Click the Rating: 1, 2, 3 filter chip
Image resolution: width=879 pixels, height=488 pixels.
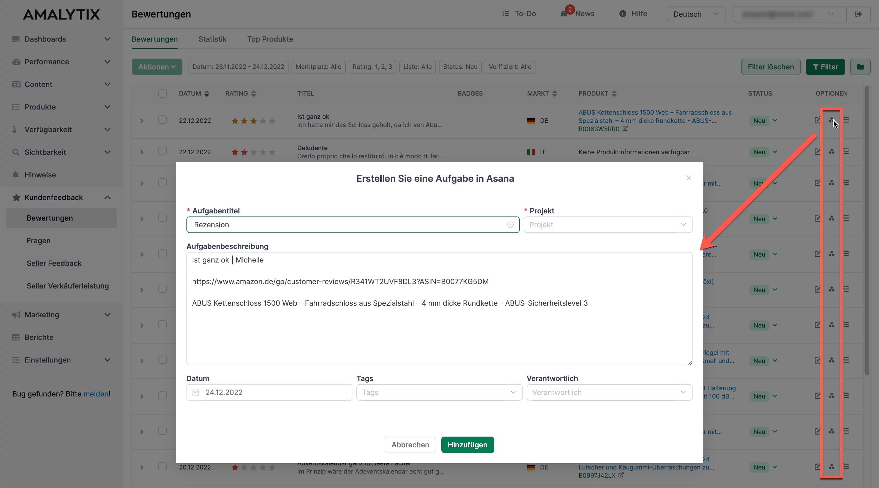372,67
